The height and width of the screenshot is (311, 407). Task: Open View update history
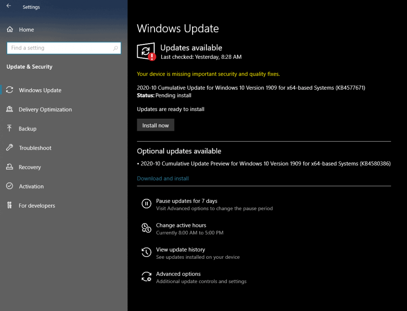[x=180, y=249]
